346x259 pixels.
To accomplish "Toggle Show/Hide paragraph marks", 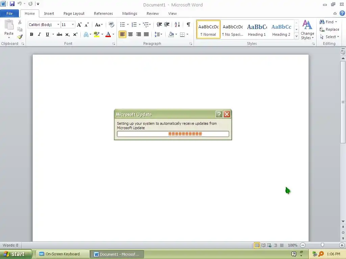I will point(189,24).
